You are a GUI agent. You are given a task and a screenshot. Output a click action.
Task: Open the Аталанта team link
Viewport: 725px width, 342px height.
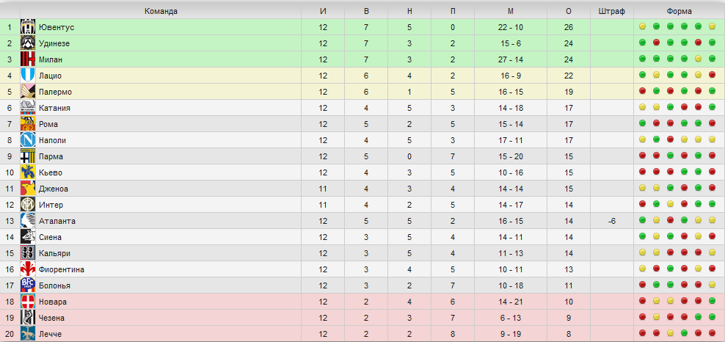click(x=57, y=221)
